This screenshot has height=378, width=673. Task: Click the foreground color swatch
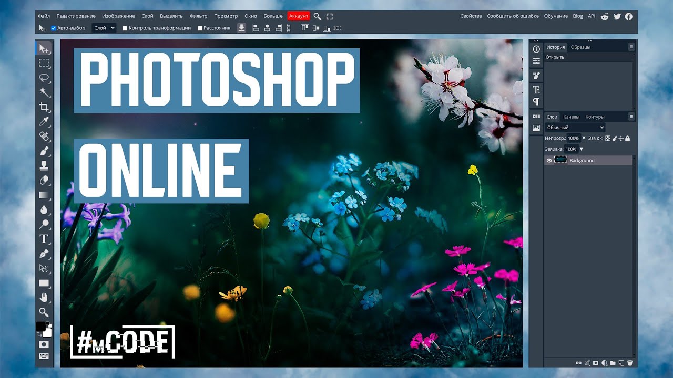click(x=40, y=326)
